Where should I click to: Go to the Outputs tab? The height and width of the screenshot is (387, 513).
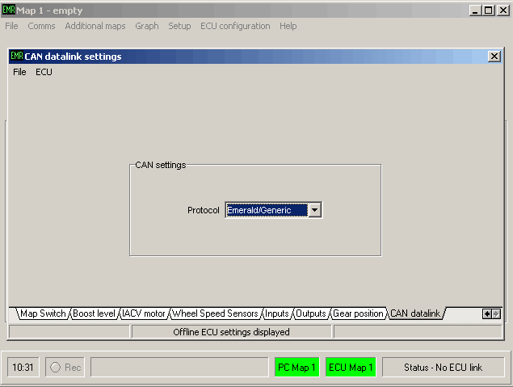(310, 313)
